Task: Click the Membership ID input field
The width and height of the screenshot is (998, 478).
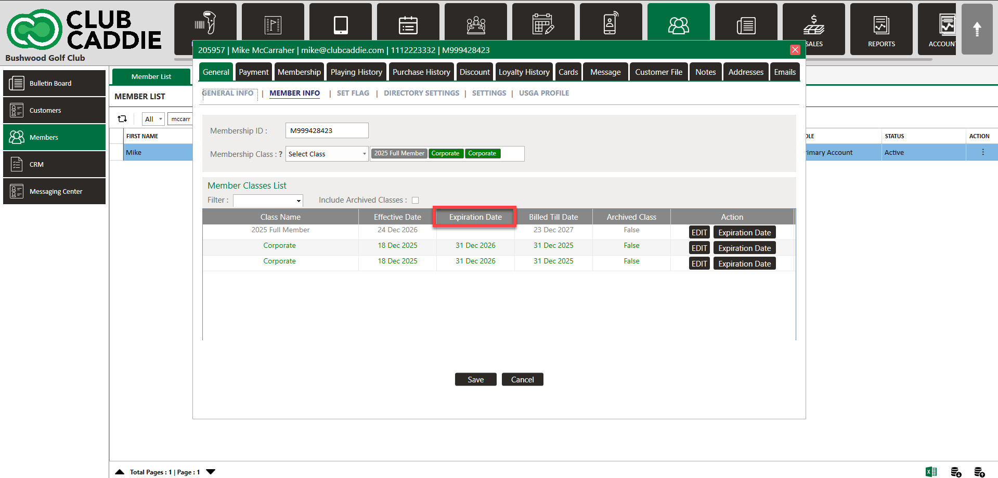Action: pos(327,130)
